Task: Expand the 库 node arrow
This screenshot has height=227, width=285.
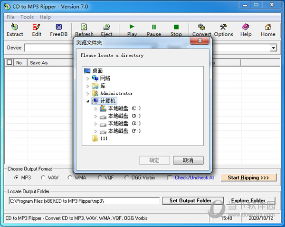Action: pyautogui.click(x=88, y=86)
